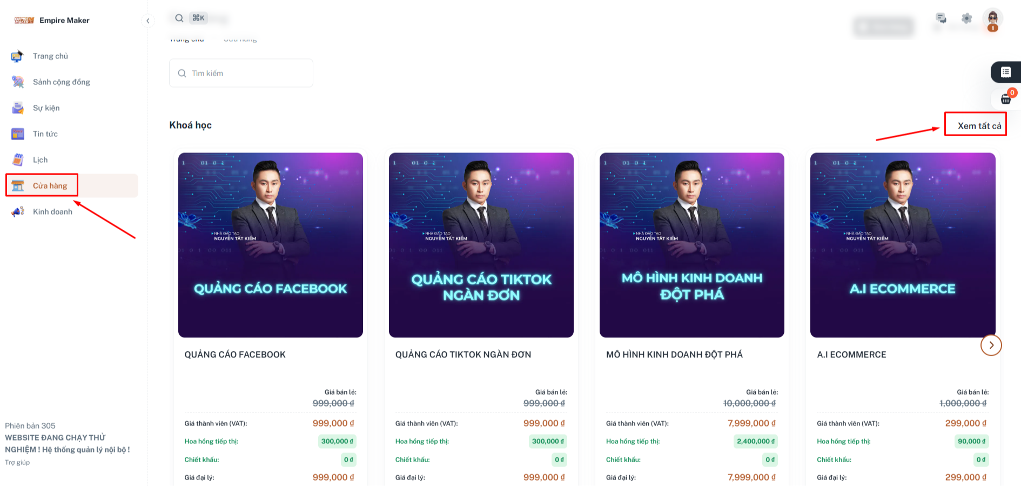This screenshot has height=486, width=1021.
Task: Click the Sảnh cộng đồng community icon
Action: click(x=18, y=82)
